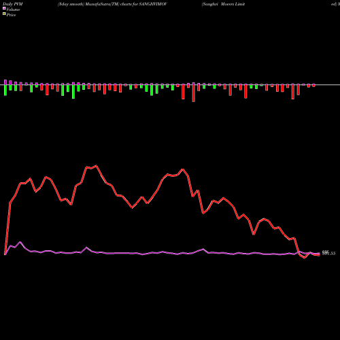Click the Volume legend color swatch

click(4, 9)
